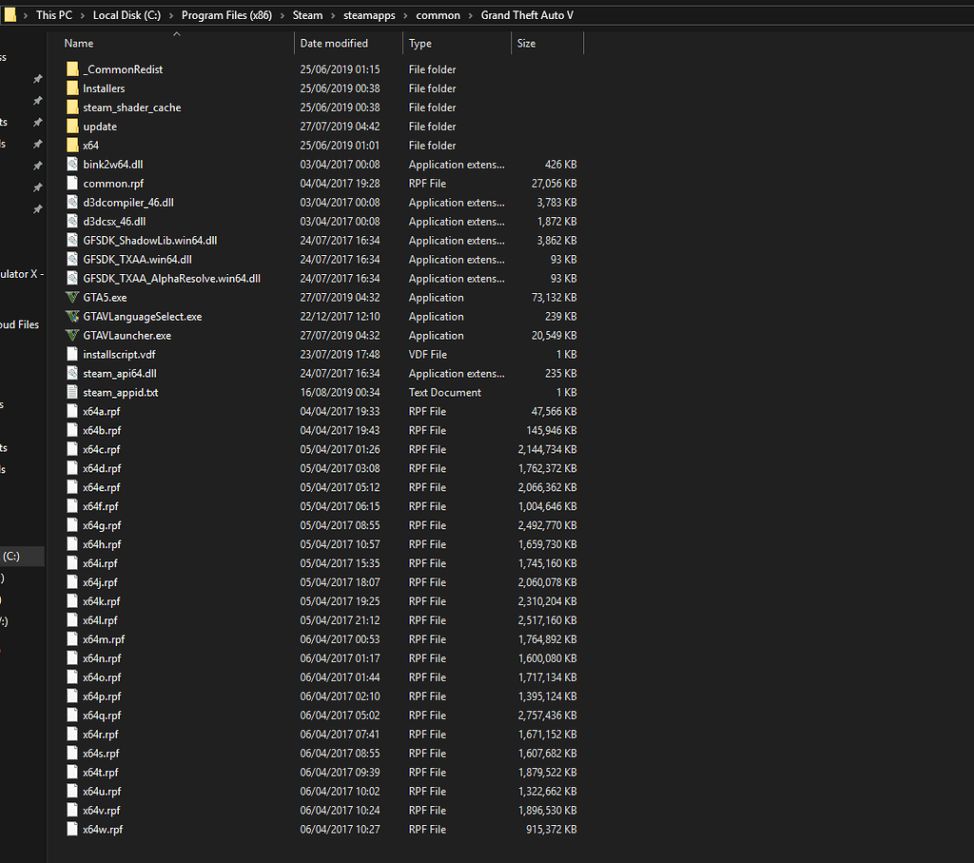Expand the chevron after This PC
This screenshot has width=974, height=863.
point(82,15)
